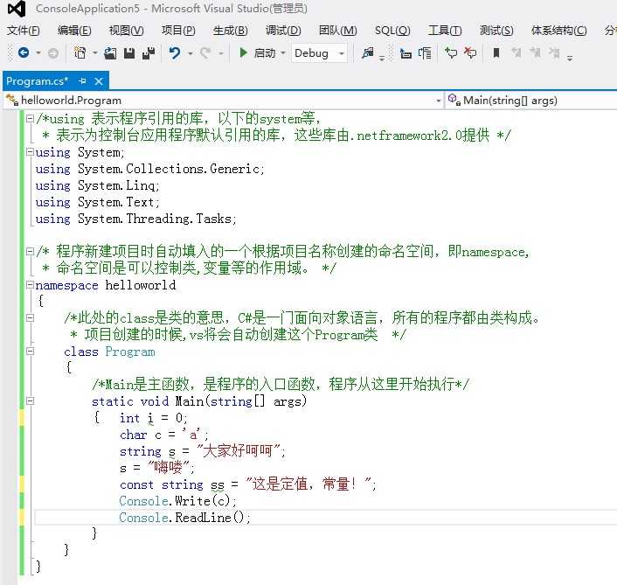This screenshot has width=617, height=585.
Task: Open the 工具(T) menu
Action: pyautogui.click(x=445, y=31)
